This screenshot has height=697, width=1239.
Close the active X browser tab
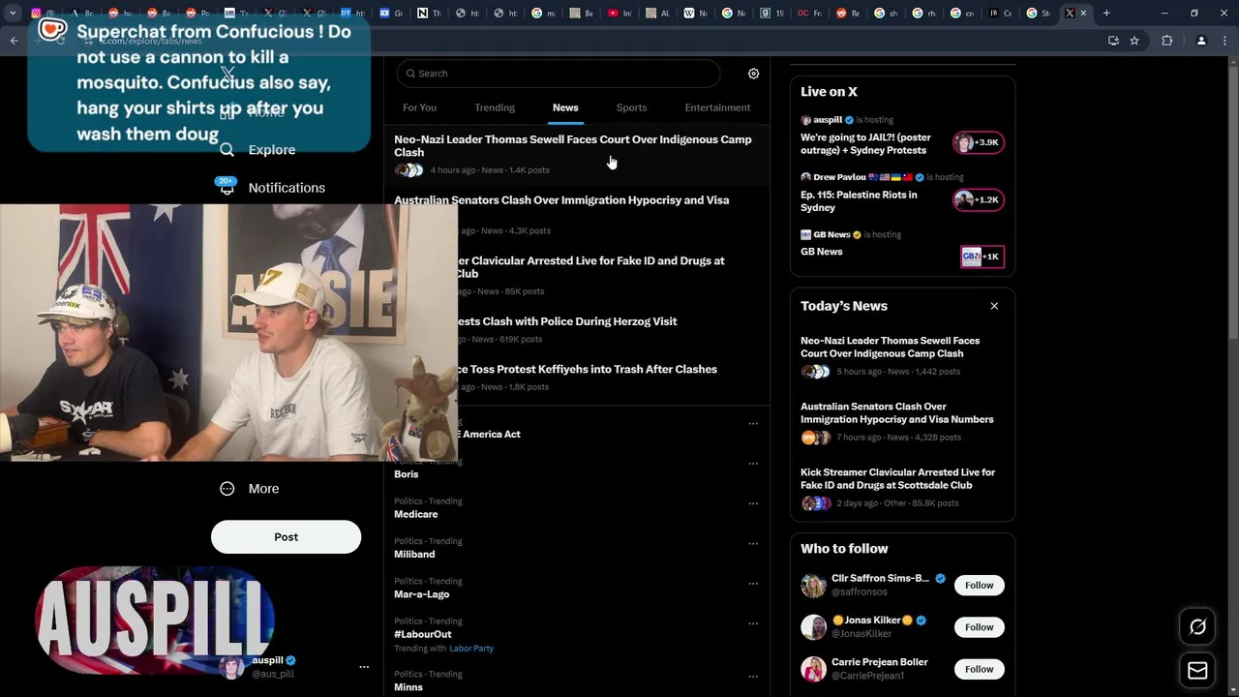tap(1083, 14)
